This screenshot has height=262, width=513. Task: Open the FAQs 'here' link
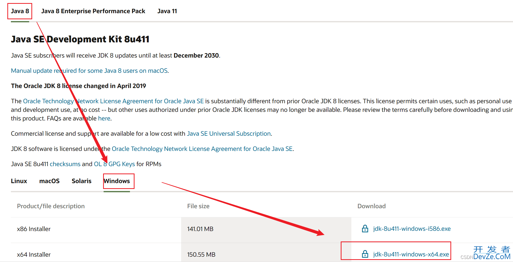pyautogui.click(x=104, y=118)
